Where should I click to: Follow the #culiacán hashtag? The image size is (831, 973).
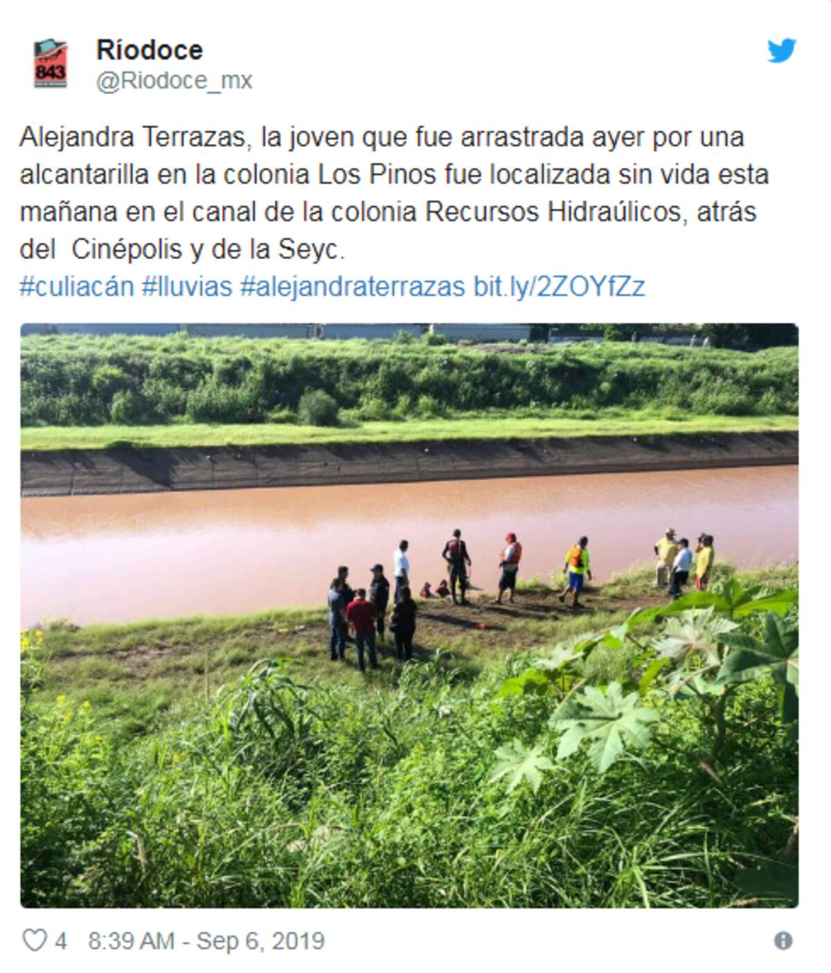(77, 286)
